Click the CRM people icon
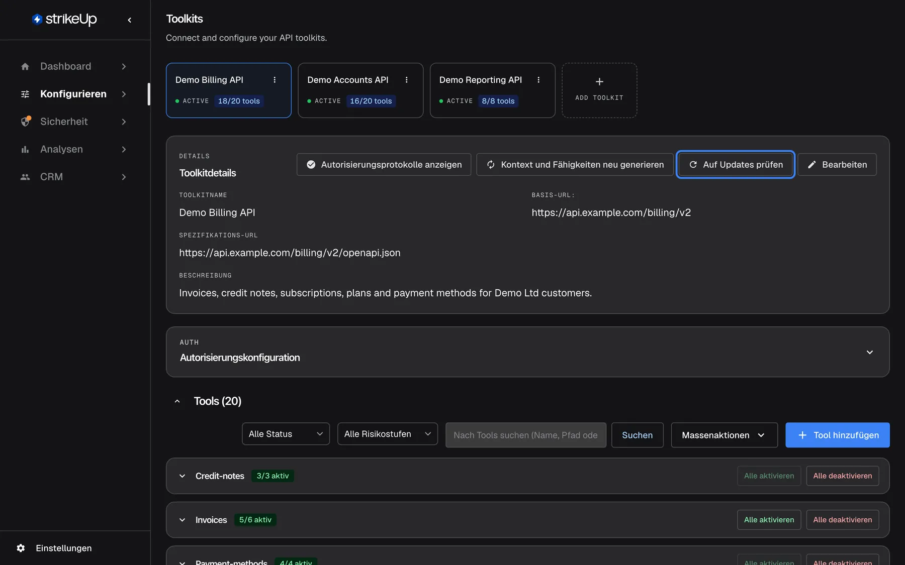 pos(25,177)
